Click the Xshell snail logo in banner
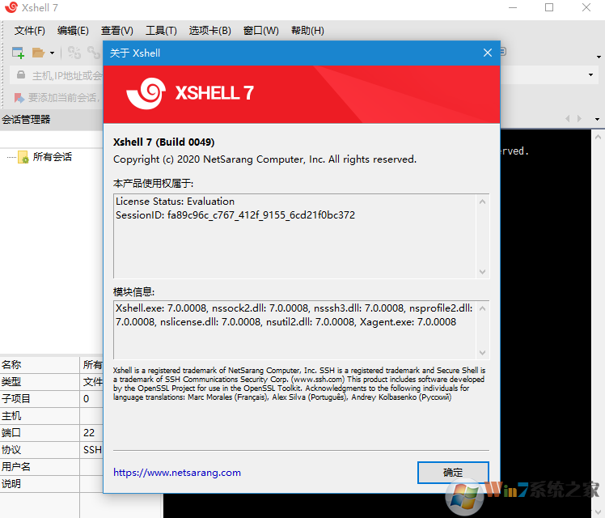The width and height of the screenshot is (605, 518). coord(146,93)
